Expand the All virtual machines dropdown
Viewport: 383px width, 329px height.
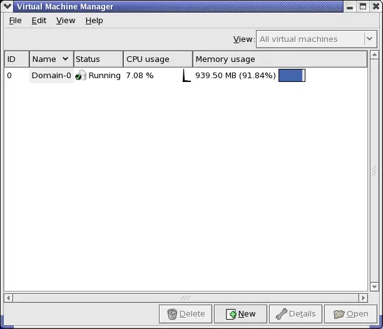[316, 39]
